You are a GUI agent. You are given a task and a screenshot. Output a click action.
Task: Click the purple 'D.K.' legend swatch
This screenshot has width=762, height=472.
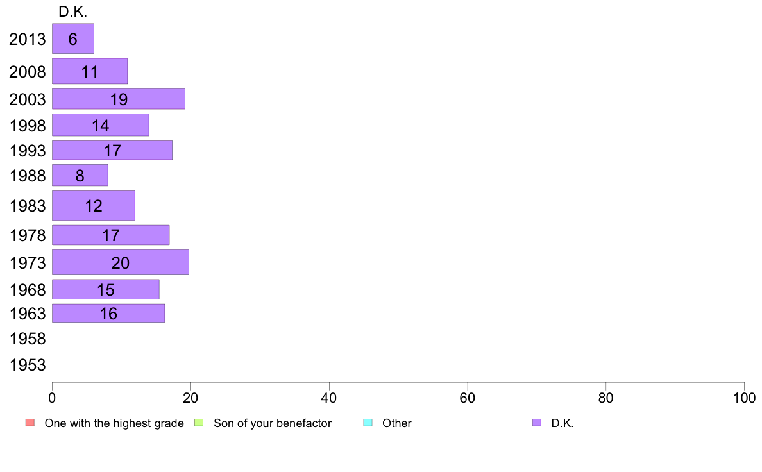pyautogui.click(x=536, y=423)
